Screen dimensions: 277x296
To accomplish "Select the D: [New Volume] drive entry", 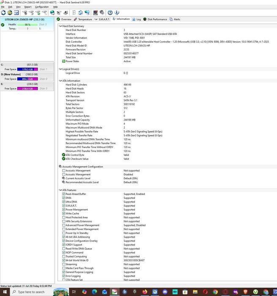I will (x=27, y=77).
